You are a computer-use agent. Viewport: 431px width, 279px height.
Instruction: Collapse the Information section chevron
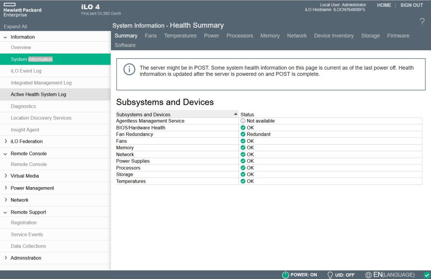(x=5, y=37)
